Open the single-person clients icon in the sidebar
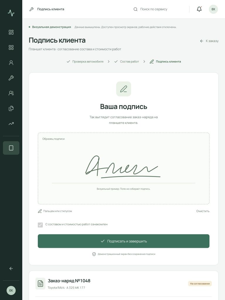The width and height of the screenshot is (225, 300). coord(11,63)
